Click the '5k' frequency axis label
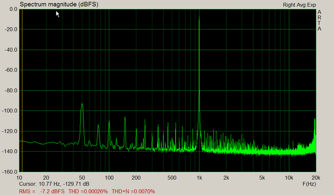Viewport: 334px width, 195px height. pos(262,178)
